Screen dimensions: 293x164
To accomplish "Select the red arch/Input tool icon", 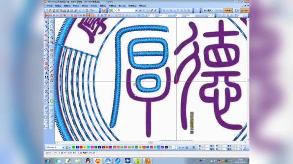I will (46, 68).
